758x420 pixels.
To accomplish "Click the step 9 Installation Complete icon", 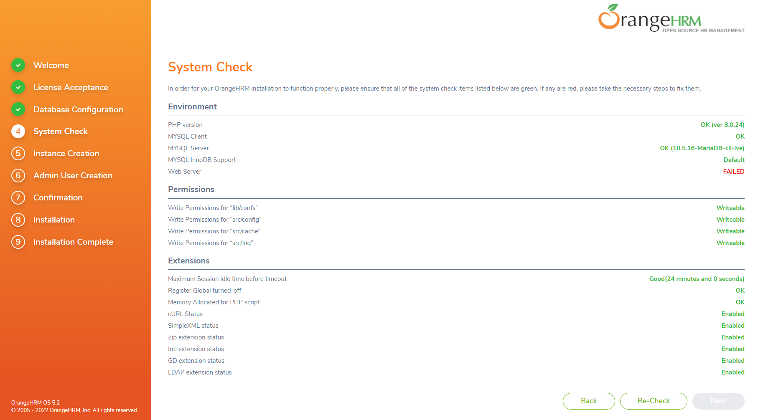I will tap(18, 242).
